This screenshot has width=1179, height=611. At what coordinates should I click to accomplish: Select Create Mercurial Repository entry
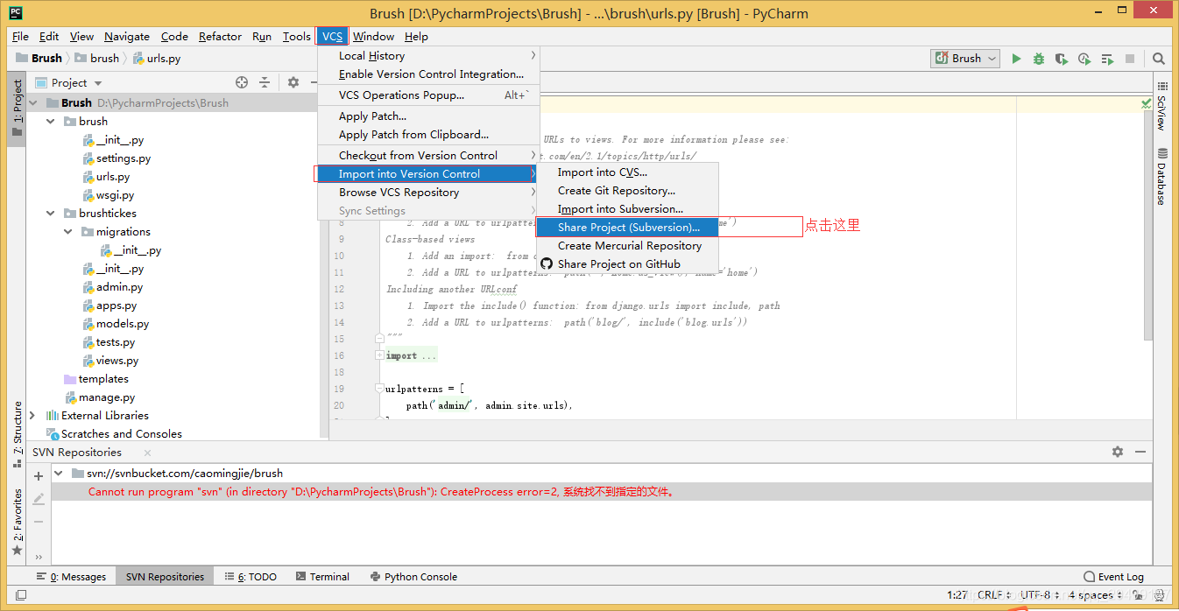[627, 245]
